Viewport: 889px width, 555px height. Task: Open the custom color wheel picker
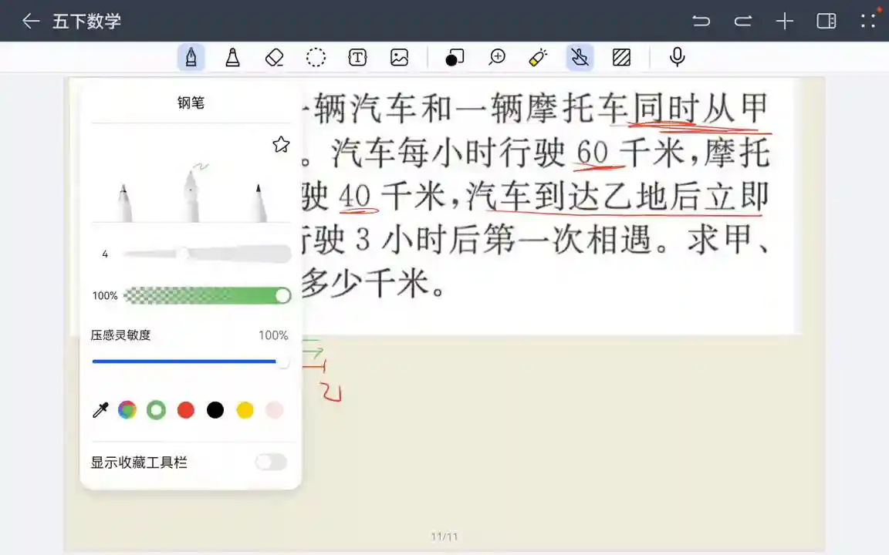click(x=127, y=410)
